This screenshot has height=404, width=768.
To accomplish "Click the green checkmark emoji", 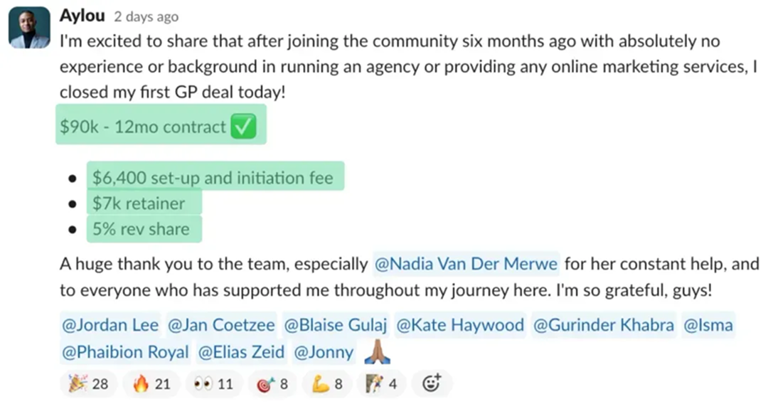I will pos(244,127).
